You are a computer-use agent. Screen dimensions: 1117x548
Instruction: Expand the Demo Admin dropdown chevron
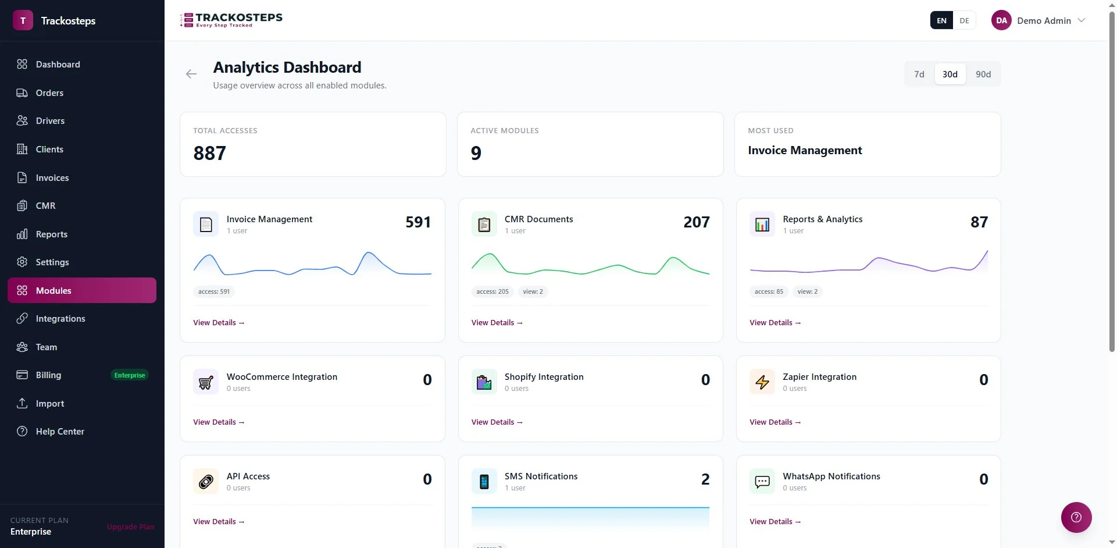1082,20
